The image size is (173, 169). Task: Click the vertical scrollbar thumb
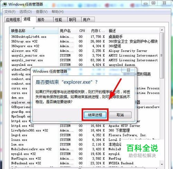(x=162, y=55)
